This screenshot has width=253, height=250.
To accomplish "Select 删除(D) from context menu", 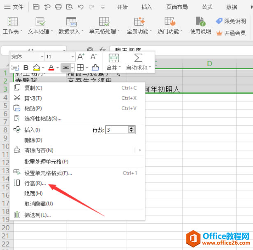I will pyautogui.click(x=77, y=140).
